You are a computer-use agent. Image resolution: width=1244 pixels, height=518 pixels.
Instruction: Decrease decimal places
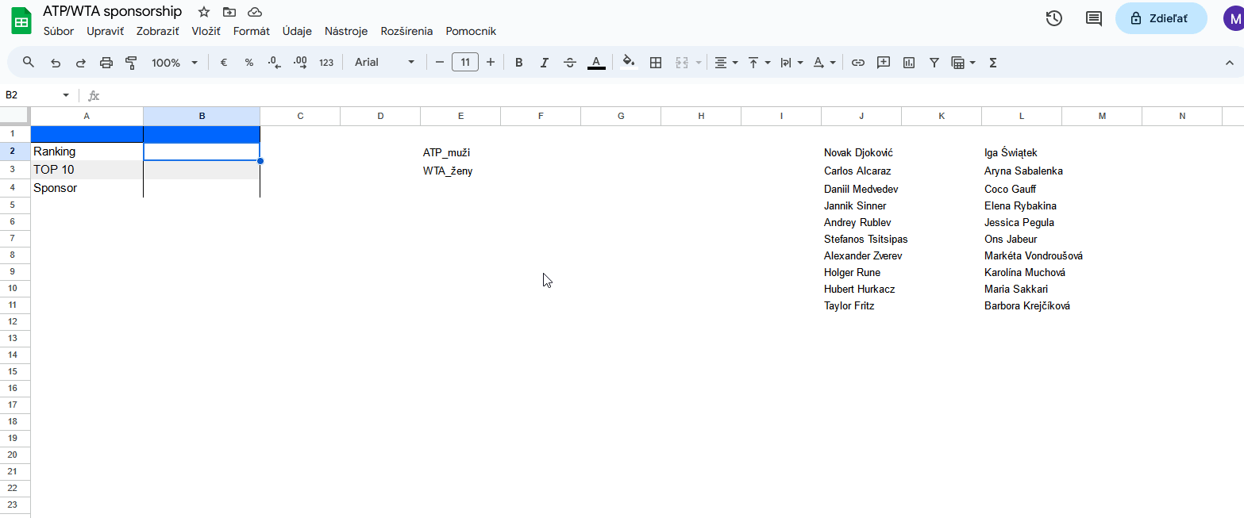point(275,63)
